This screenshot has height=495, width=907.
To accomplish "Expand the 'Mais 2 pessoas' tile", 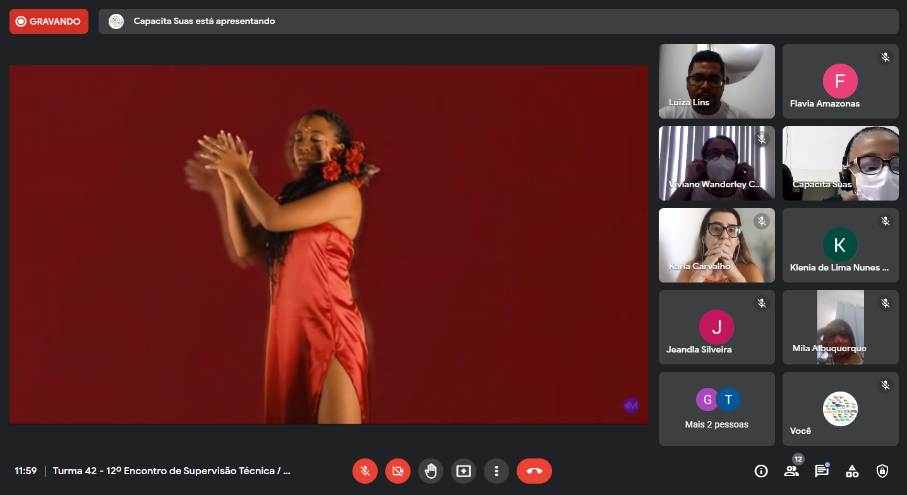I will coord(716,409).
